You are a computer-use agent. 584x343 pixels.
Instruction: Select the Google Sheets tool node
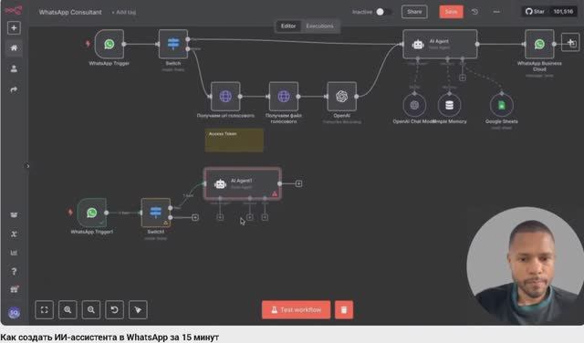point(501,105)
